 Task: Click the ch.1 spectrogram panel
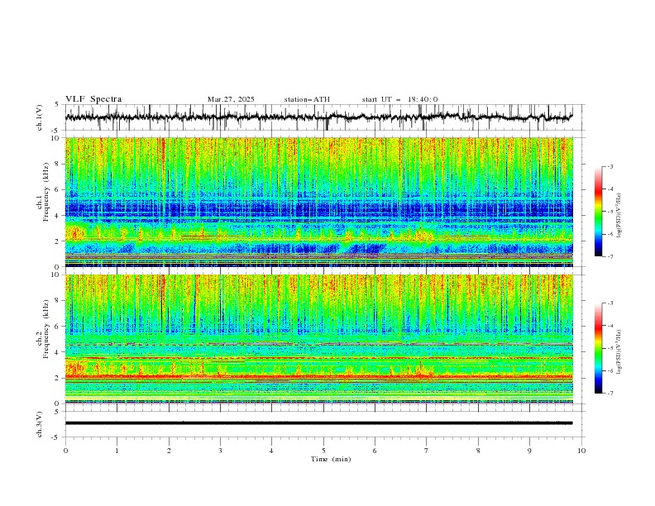[x=319, y=202]
